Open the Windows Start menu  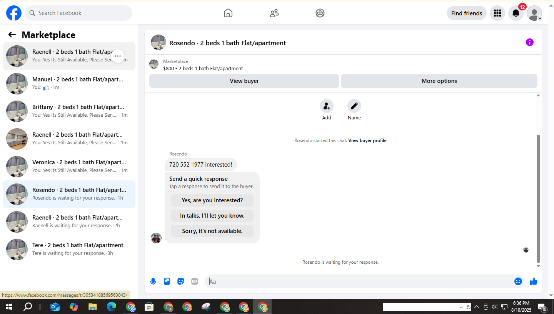[9, 307]
